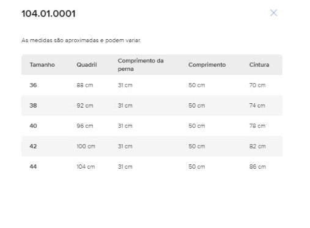Click the 50 cm value in row 42
The height and width of the screenshot is (228, 310).
coord(197,146)
